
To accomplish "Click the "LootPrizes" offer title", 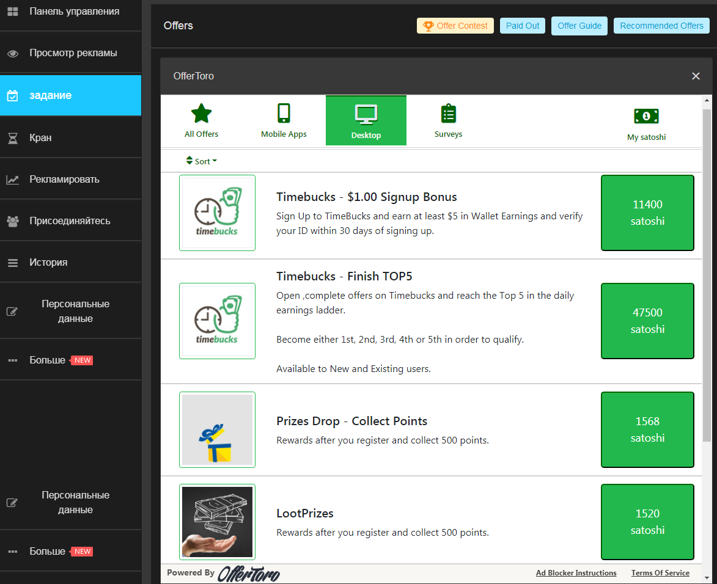I will (304, 514).
